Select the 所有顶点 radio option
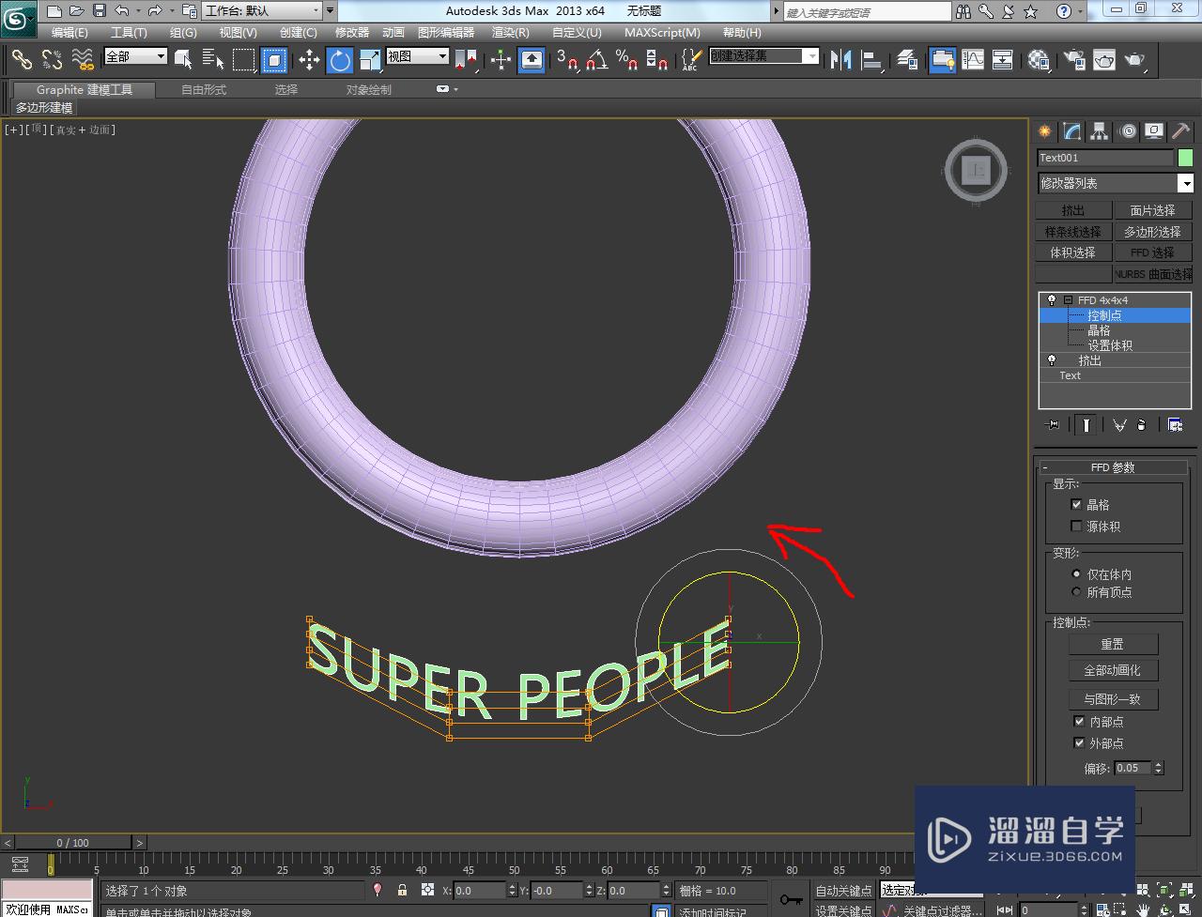 (1076, 592)
